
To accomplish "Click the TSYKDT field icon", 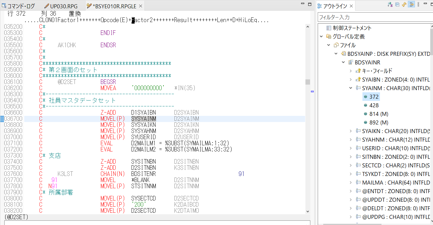I will point(358,174).
